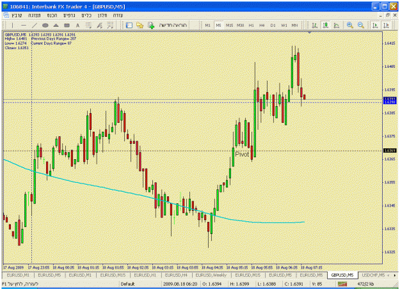Click the V: 85 status entry
Screen dimensions: 400x289
point(317,284)
